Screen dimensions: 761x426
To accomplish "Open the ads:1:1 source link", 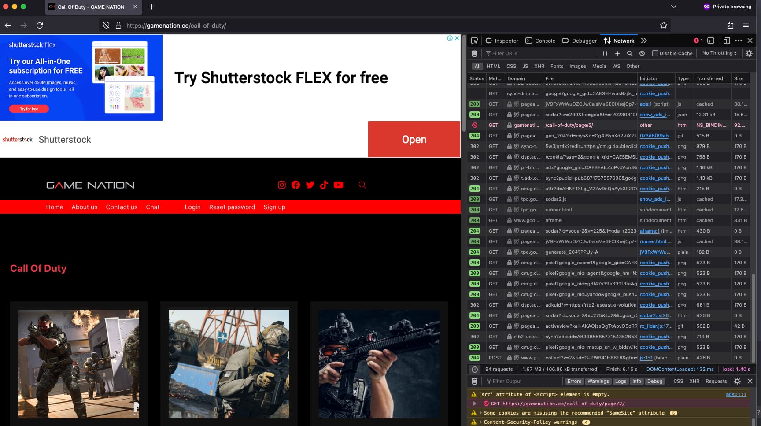I will (736, 394).
